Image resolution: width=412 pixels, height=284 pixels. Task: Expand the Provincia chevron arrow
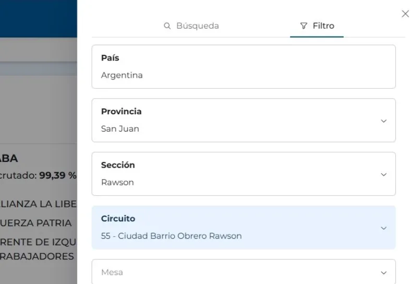[384, 121]
